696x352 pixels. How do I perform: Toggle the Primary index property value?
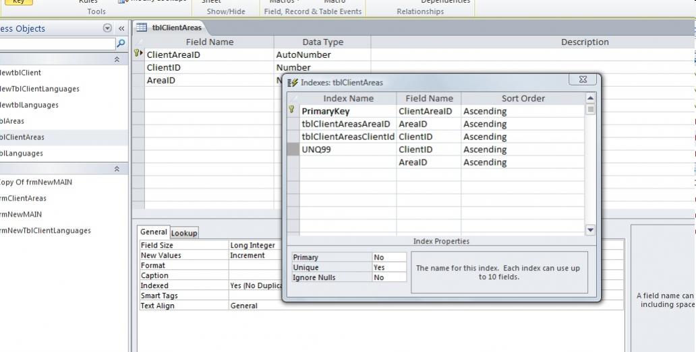pos(389,257)
